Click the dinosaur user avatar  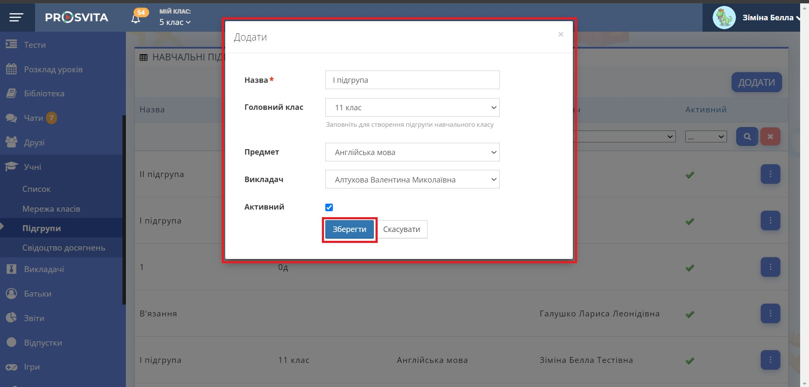[x=724, y=18]
